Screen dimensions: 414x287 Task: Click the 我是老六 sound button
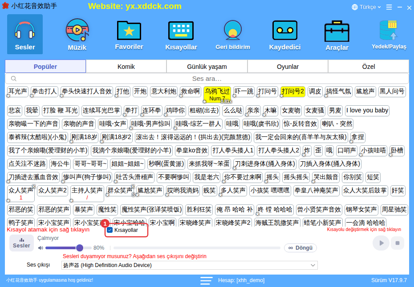(207, 177)
